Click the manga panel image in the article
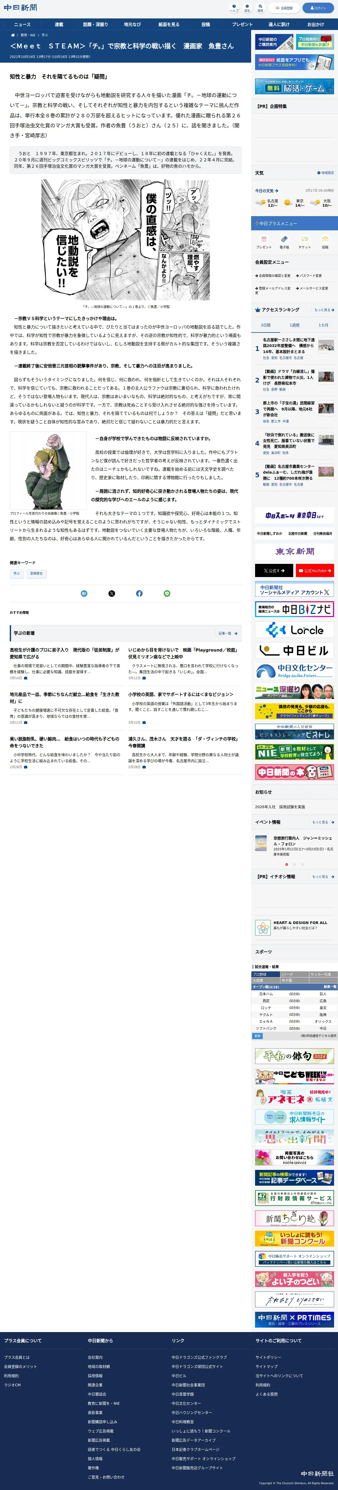Screen dimensions: 338x1490 pyautogui.click(x=125, y=240)
